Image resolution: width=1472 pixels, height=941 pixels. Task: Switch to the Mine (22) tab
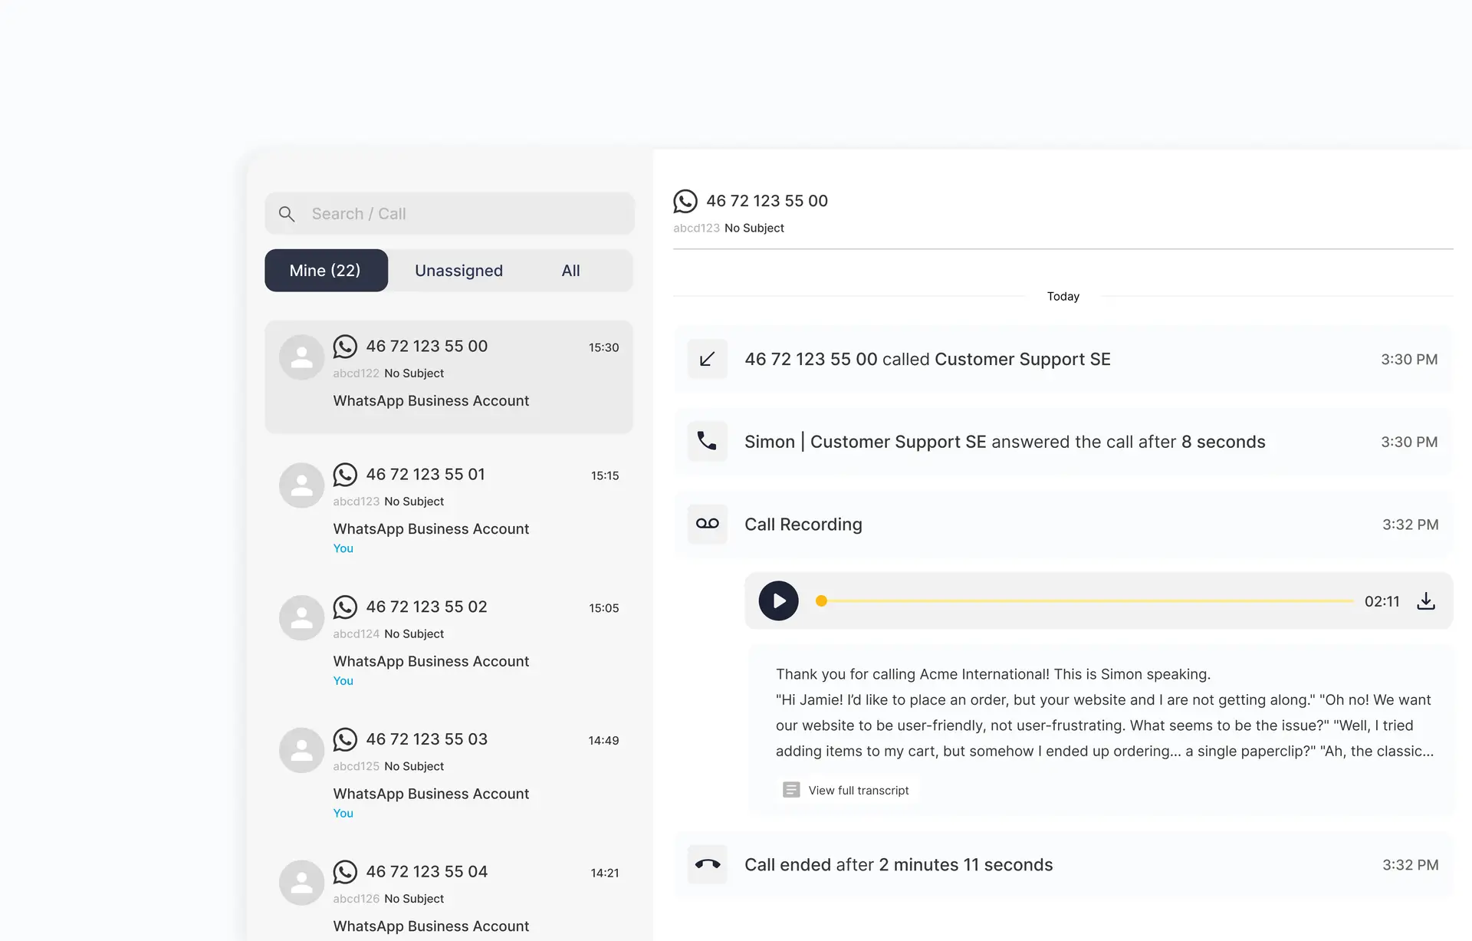[326, 271]
